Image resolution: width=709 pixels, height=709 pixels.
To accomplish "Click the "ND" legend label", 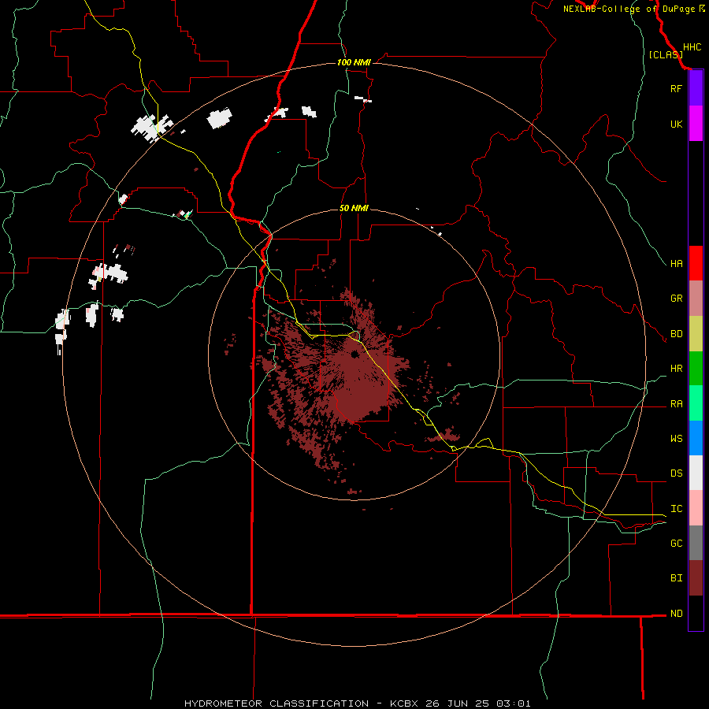I will pos(677,613).
